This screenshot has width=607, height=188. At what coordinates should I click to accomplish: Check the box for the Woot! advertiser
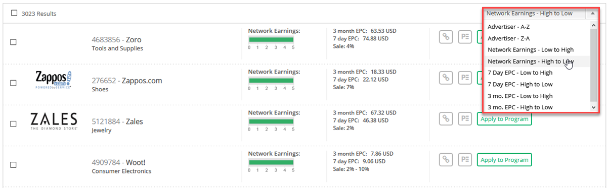(x=14, y=164)
